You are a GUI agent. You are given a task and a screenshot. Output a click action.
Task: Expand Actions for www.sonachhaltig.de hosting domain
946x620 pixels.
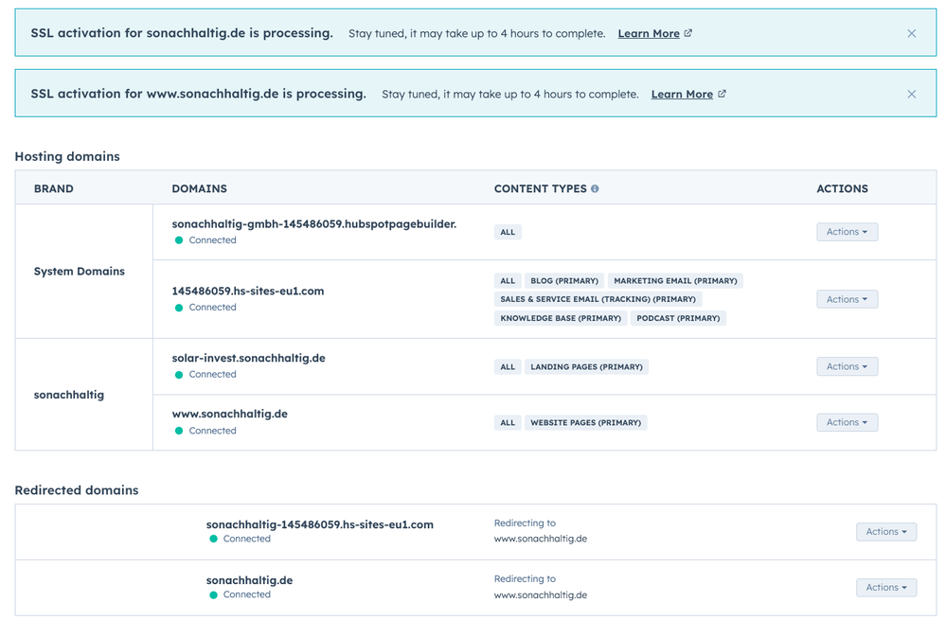[847, 422]
